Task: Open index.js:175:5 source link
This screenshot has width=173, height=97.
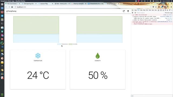Action: (x=168, y=15)
